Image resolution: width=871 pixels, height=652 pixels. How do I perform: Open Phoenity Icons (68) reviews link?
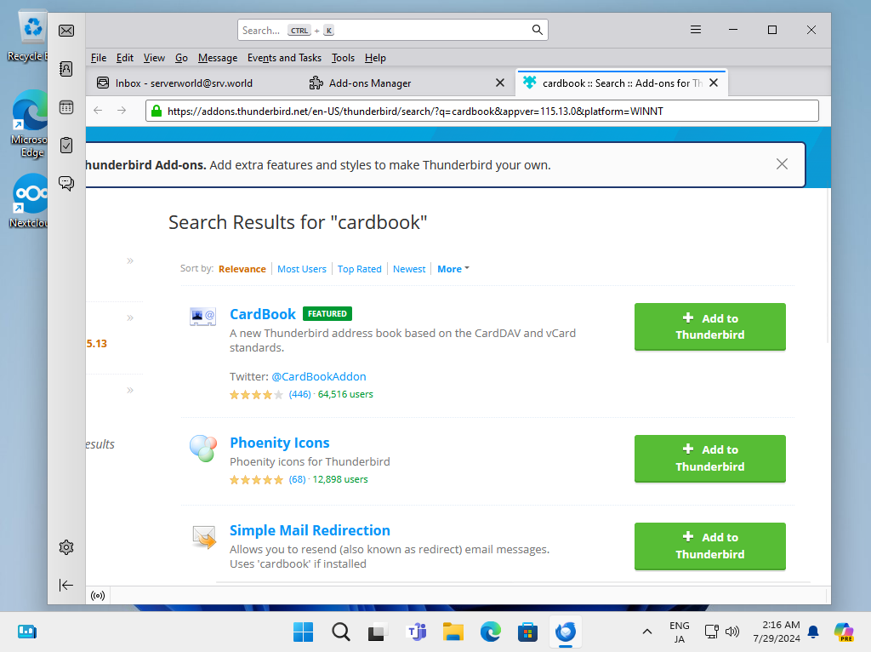tap(297, 479)
